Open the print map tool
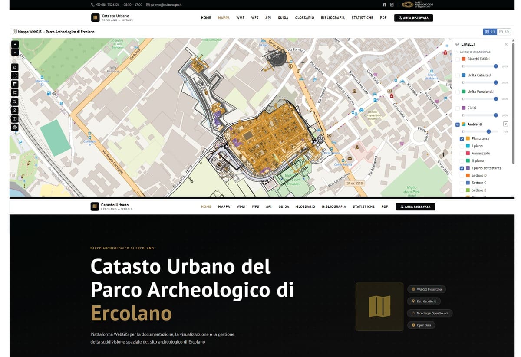The width and height of the screenshot is (521, 357). (15, 127)
